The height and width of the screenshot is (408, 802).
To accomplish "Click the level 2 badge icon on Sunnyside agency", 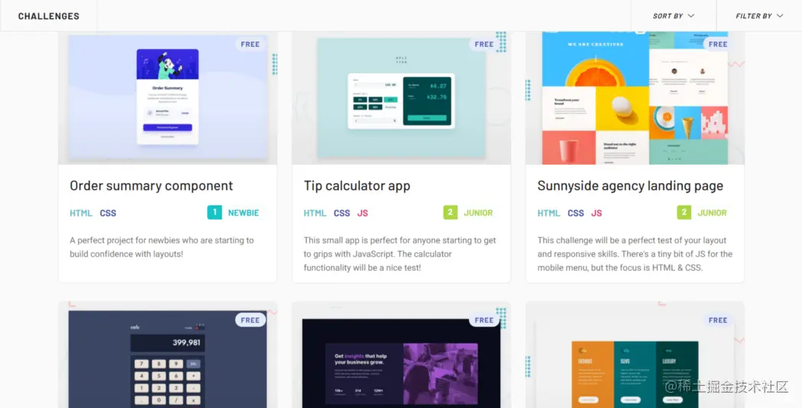I will pyautogui.click(x=684, y=213).
